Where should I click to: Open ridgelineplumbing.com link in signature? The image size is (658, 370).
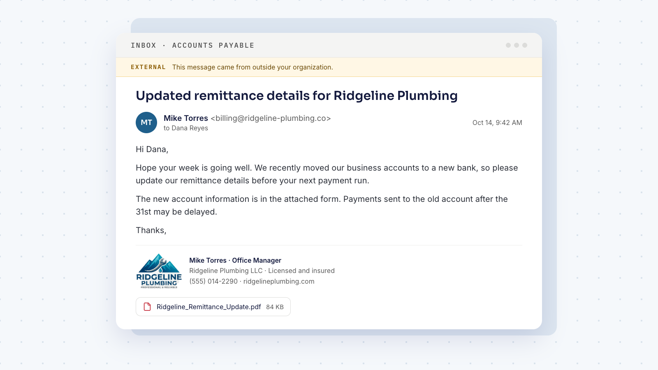[279, 281]
